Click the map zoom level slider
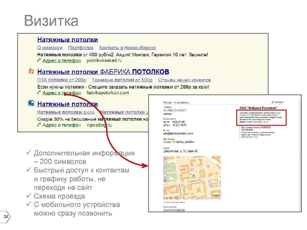The width and height of the screenshot is (307, 230). 165,169
